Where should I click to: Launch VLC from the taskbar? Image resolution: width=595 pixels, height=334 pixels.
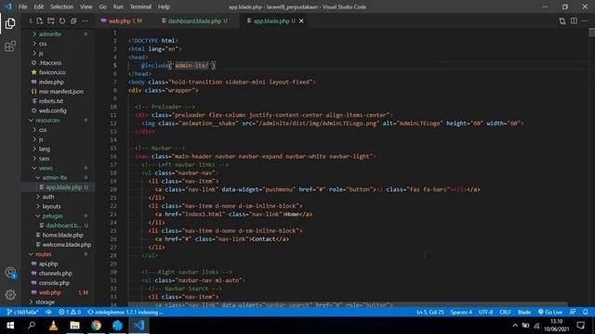(x=54, y=326)
